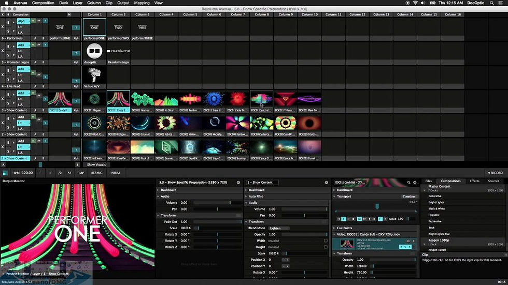Image resolution: width=508 pixels, height=285 pixels.
Task: Click Show Visuals deck tab
Action: pos(96,164)
